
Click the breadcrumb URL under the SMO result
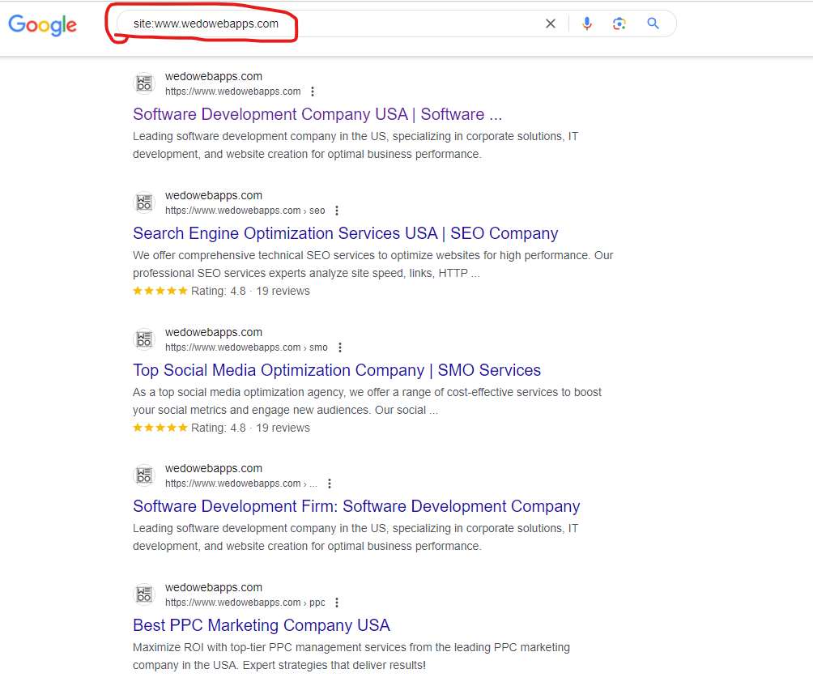point(245,347)
